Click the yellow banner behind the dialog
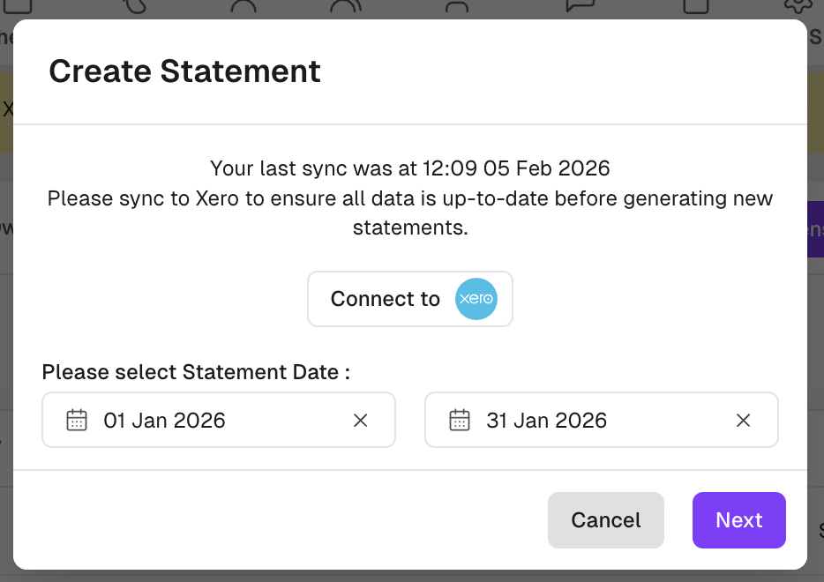The image size is (824, 582). 6,110
